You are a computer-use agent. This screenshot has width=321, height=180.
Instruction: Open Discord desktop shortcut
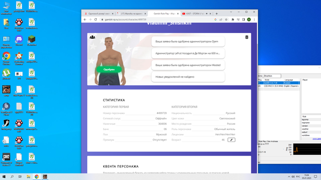(x=19, y=40)
